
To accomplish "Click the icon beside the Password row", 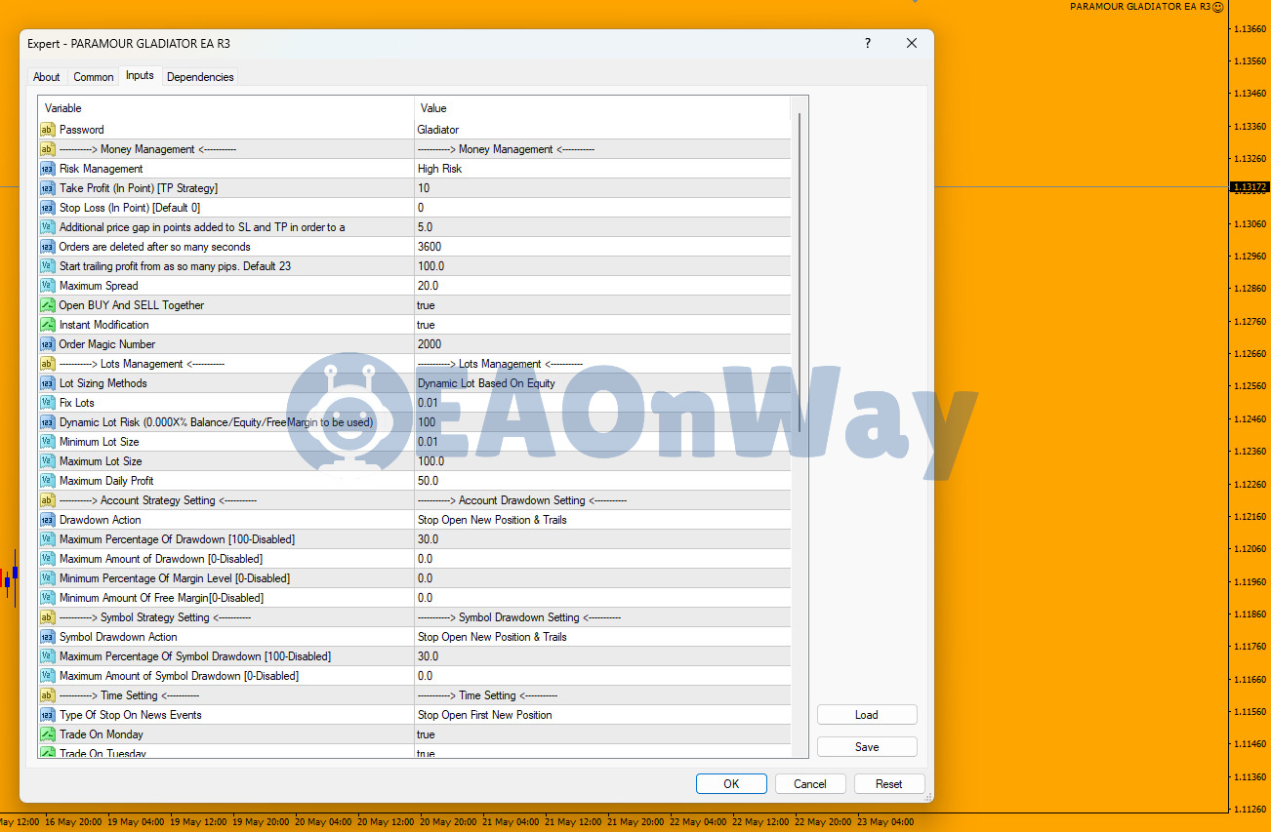I will [x=47, y=130].
